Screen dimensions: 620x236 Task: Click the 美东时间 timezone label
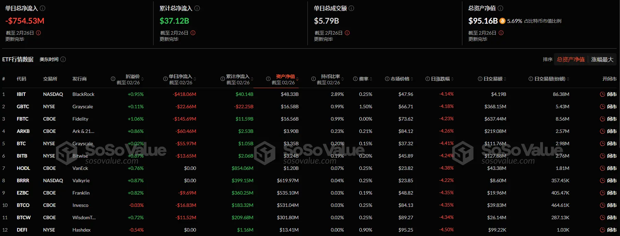point(49,59)
